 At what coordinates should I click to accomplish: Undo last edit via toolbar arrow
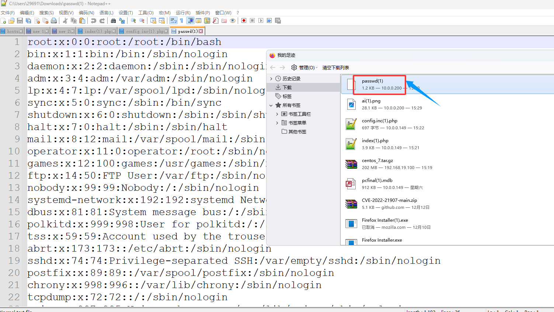click(x=94, y=21)
